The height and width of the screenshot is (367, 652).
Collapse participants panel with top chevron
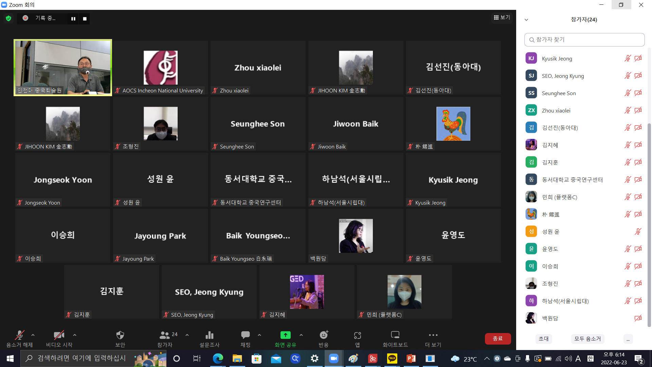click(x=526, y=20)
